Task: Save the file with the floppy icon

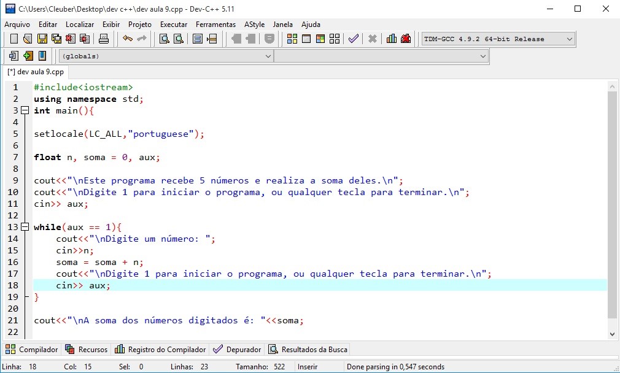Action: pos(42,39)
